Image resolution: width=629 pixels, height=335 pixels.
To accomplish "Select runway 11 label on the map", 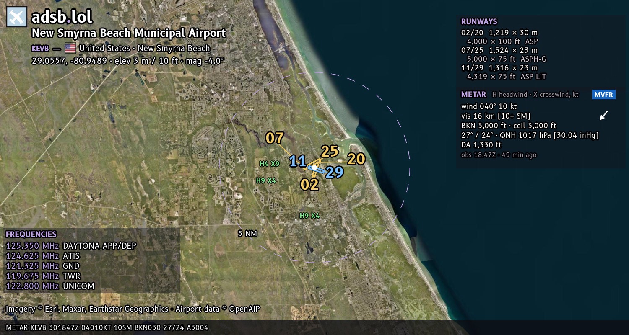I will tap(298, 161).
